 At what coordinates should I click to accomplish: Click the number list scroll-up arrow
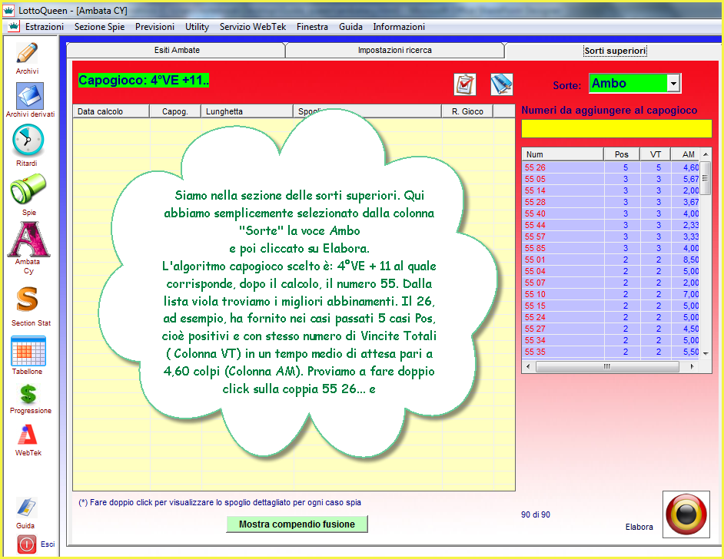pos(706,154)
